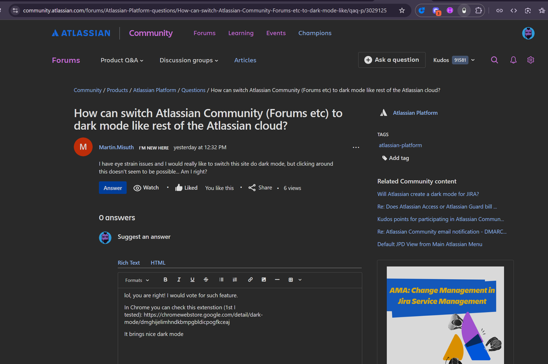
Task: Click the Products breadcrumb link
Action: 117,90
